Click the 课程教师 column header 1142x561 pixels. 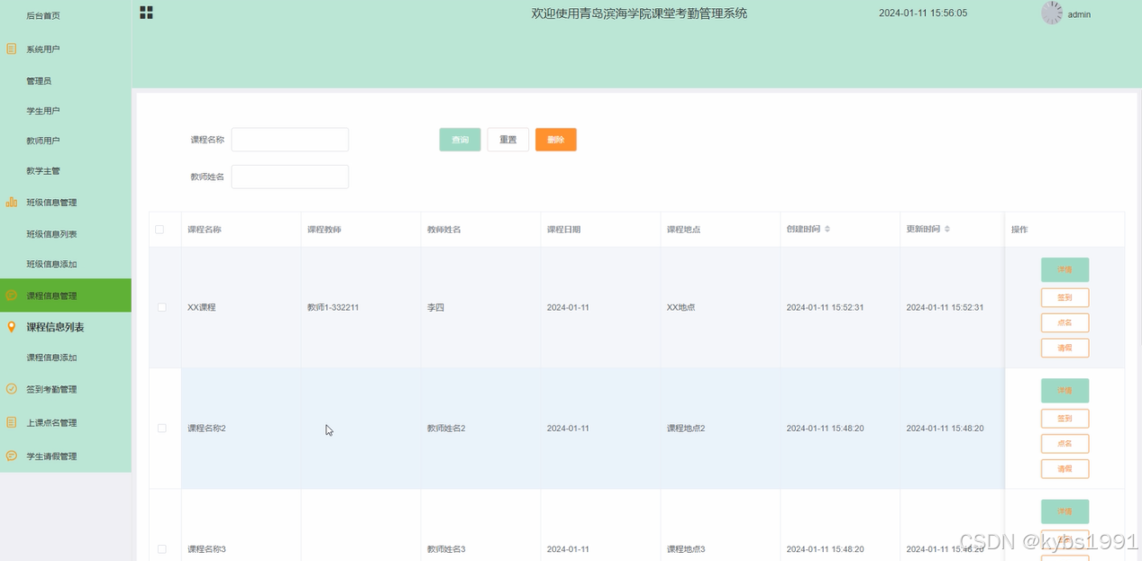[324, 230]
